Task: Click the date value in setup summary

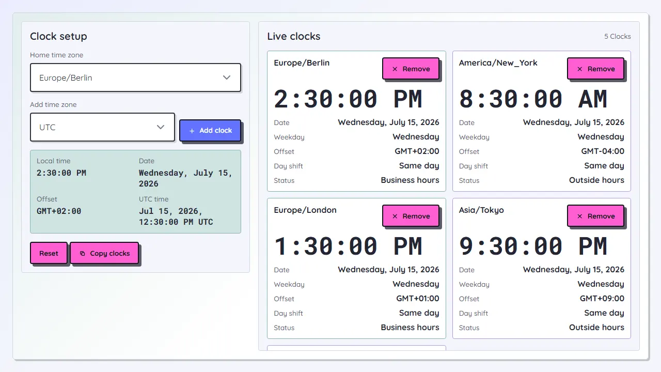Action: (185, 178)
